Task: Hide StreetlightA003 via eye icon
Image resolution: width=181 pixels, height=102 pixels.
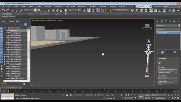Action: [x=7, y=71]
